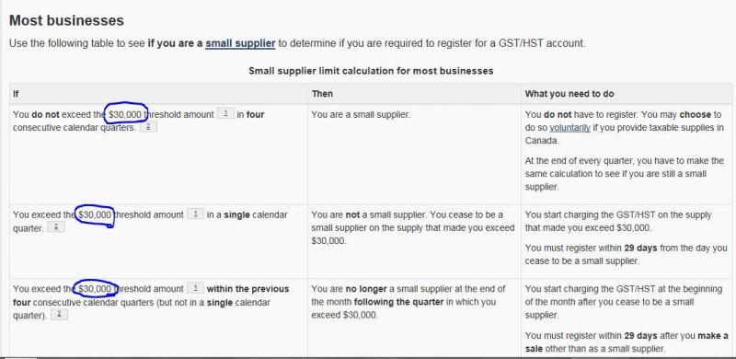This screenshot has width=736, height=359.
Task: Click the 'If' column header
Action: [x=16, y=94]
